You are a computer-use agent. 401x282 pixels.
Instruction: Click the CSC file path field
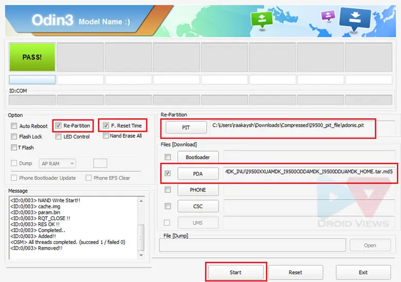pyautogui.click(x=309, y=206)
